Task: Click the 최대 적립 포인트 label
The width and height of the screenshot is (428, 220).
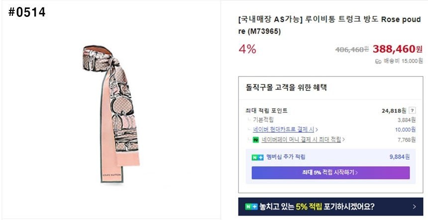Action: [266, 111]
